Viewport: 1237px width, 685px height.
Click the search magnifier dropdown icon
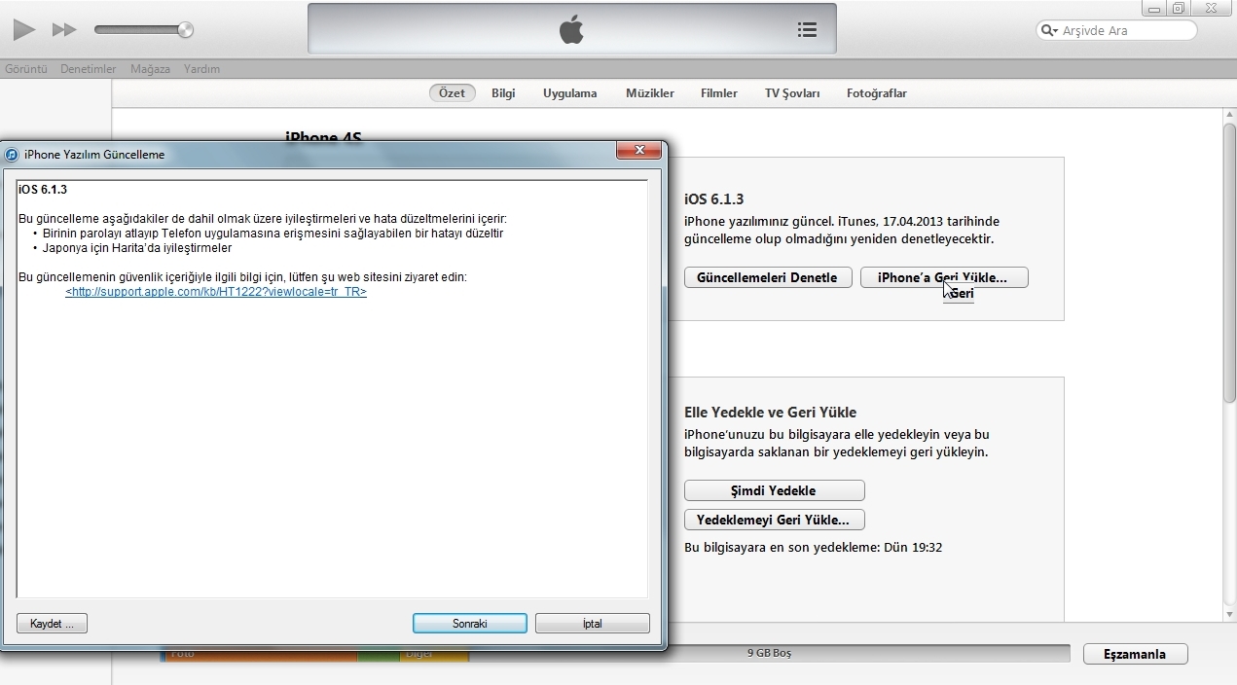click(1049, 31)
